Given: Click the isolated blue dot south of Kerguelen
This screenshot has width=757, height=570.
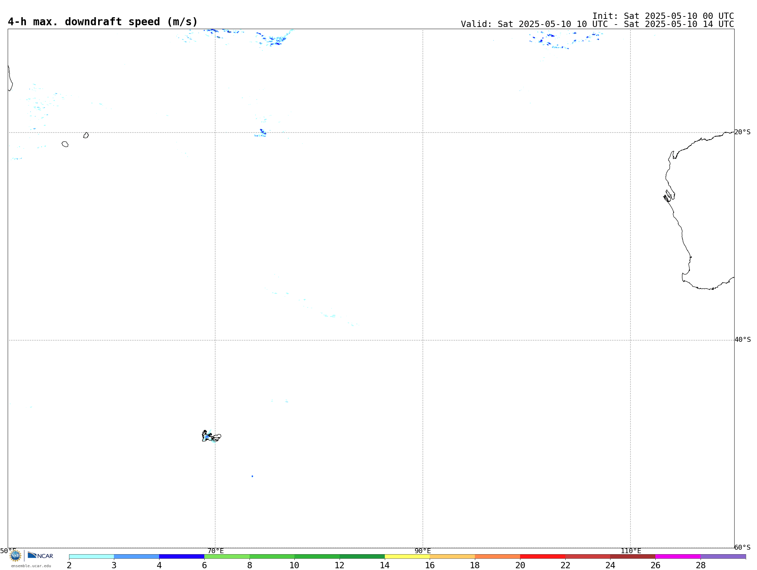Looking at the screenshot, I should click(x=252, y=476).
